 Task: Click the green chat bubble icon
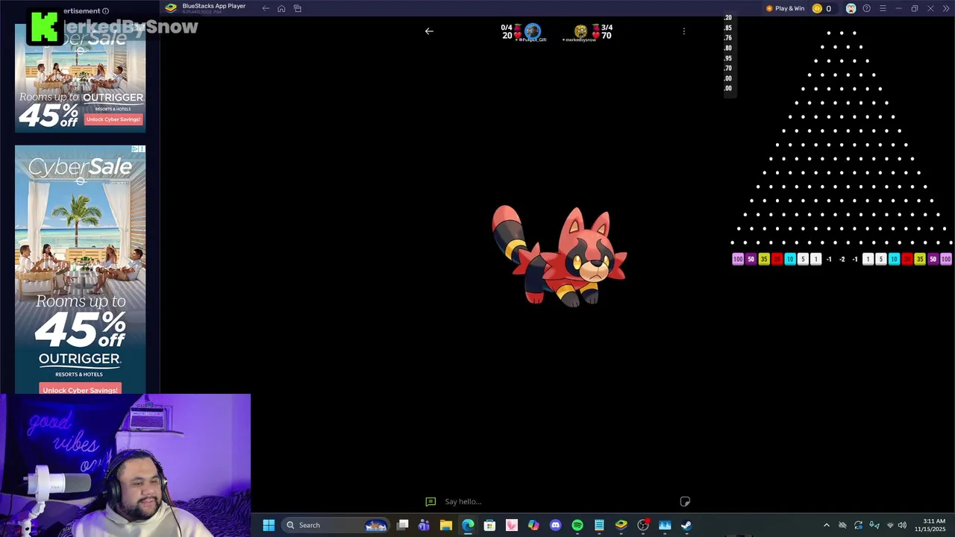click(x=430, y=502)
